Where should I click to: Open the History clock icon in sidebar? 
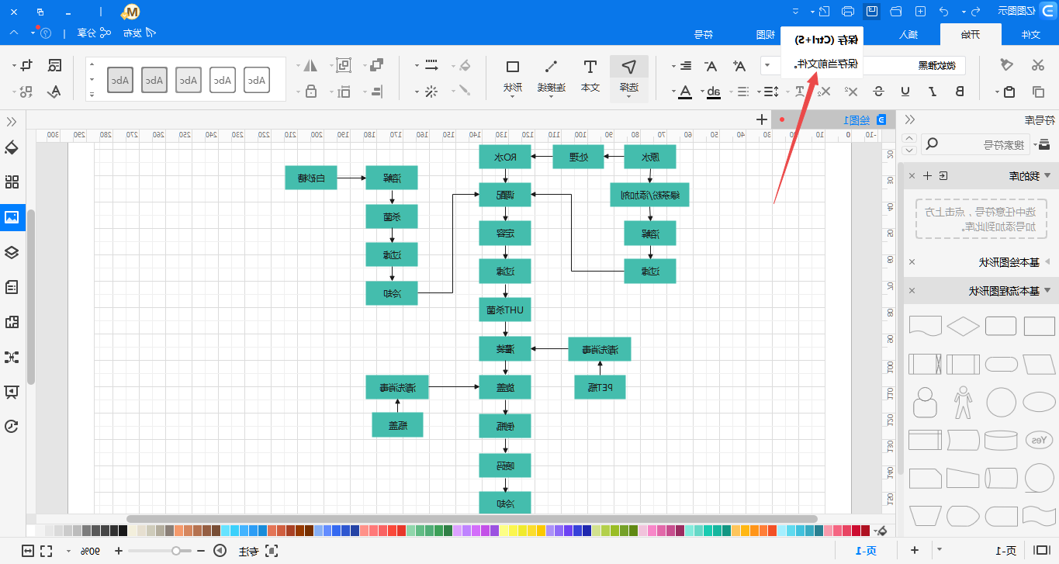[12, 427]
